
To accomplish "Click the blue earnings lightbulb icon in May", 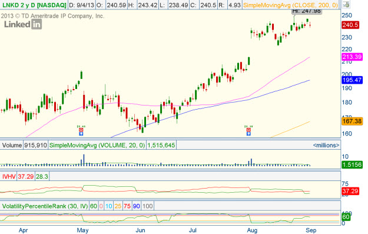I will coord(81,134).
